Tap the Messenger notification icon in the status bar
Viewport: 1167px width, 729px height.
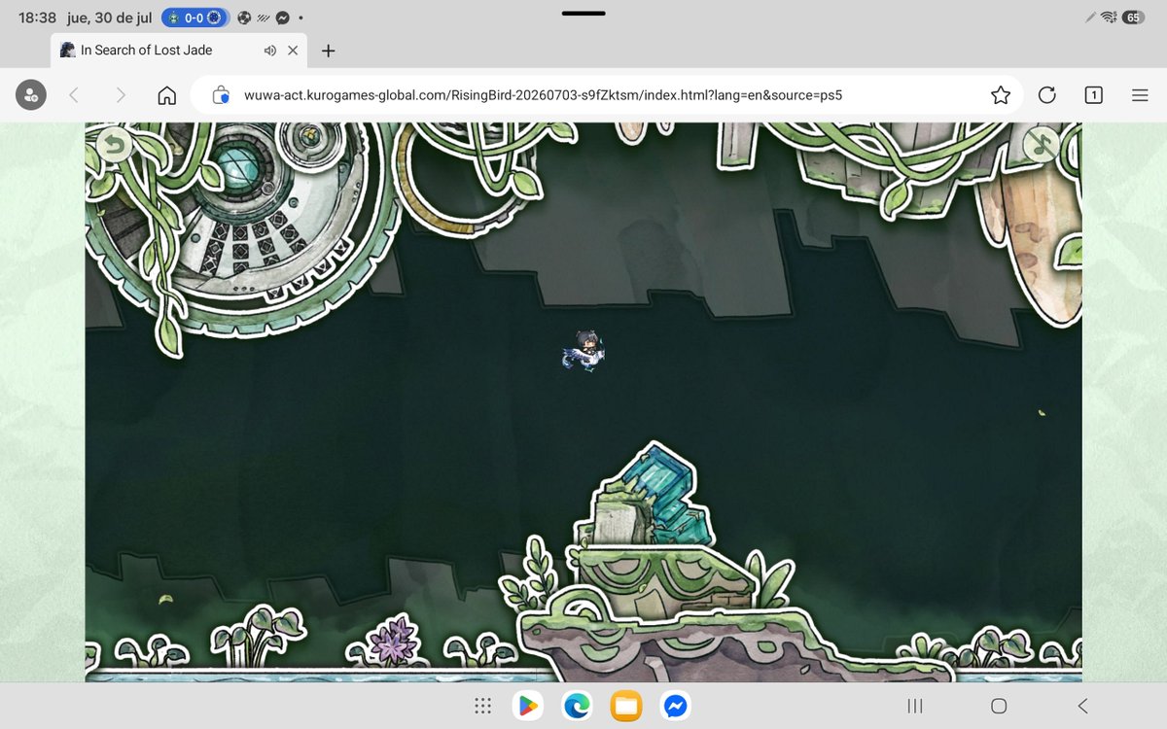283,17
